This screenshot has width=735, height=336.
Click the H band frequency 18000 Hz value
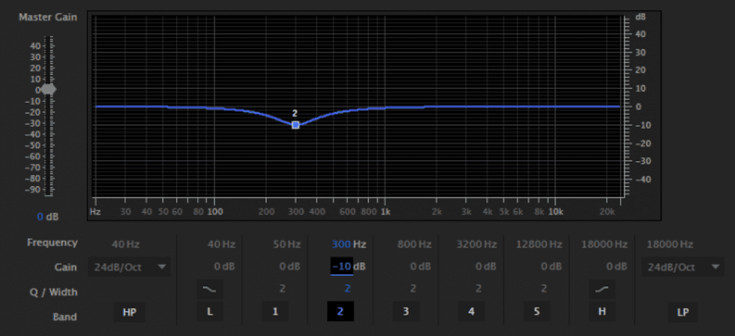(604, 244)
